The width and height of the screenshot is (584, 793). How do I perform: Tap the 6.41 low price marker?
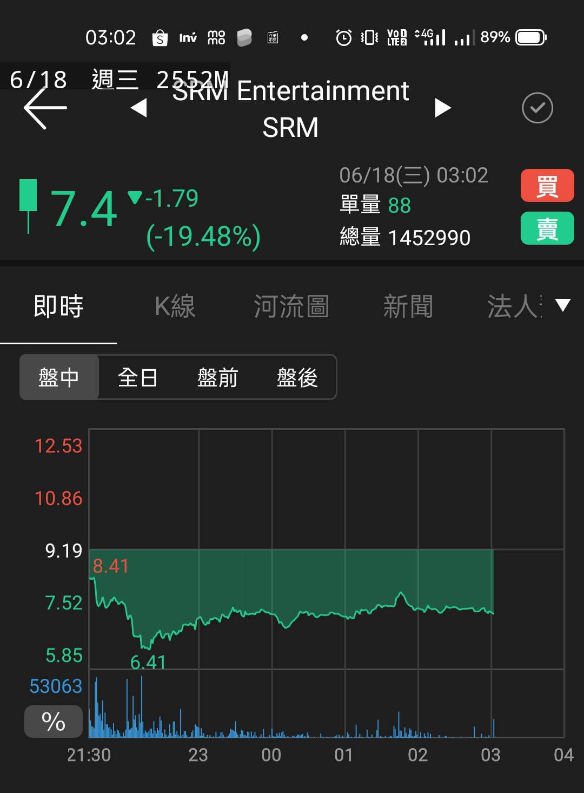148,662
